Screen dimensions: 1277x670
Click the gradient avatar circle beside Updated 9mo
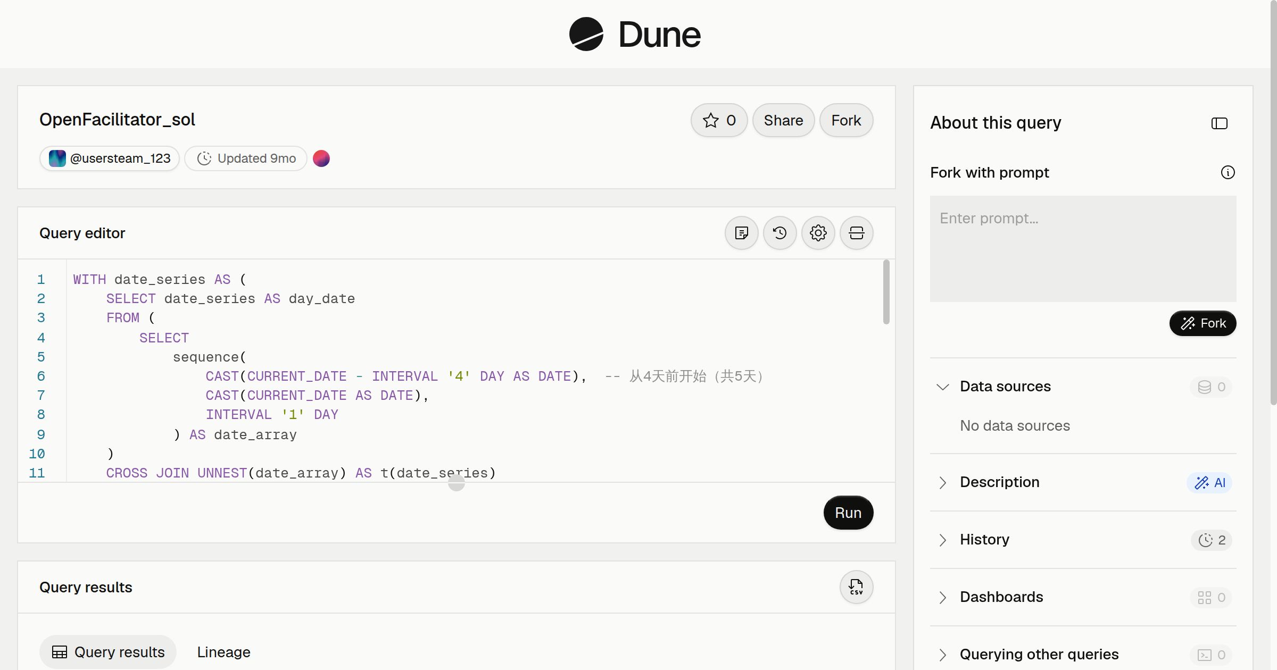(x=321, y=158)
